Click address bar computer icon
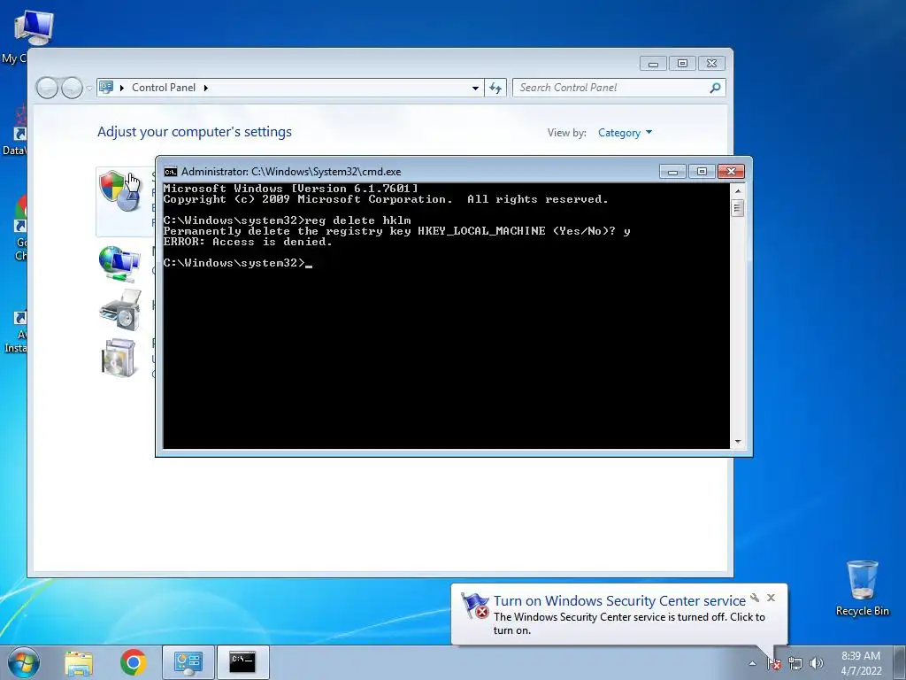 106,88
